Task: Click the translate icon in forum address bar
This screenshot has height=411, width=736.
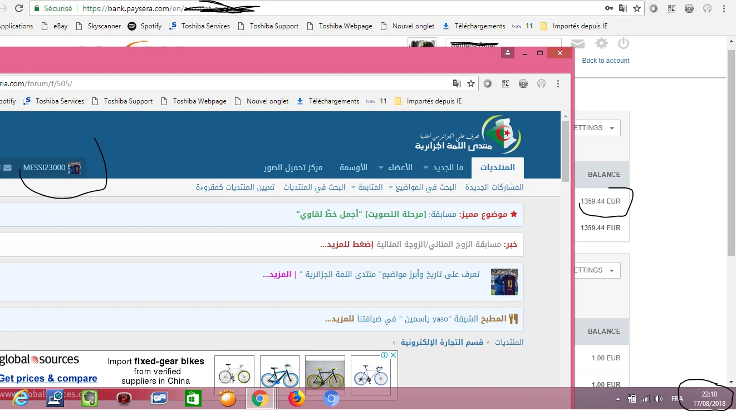Action: coord(457,83)
